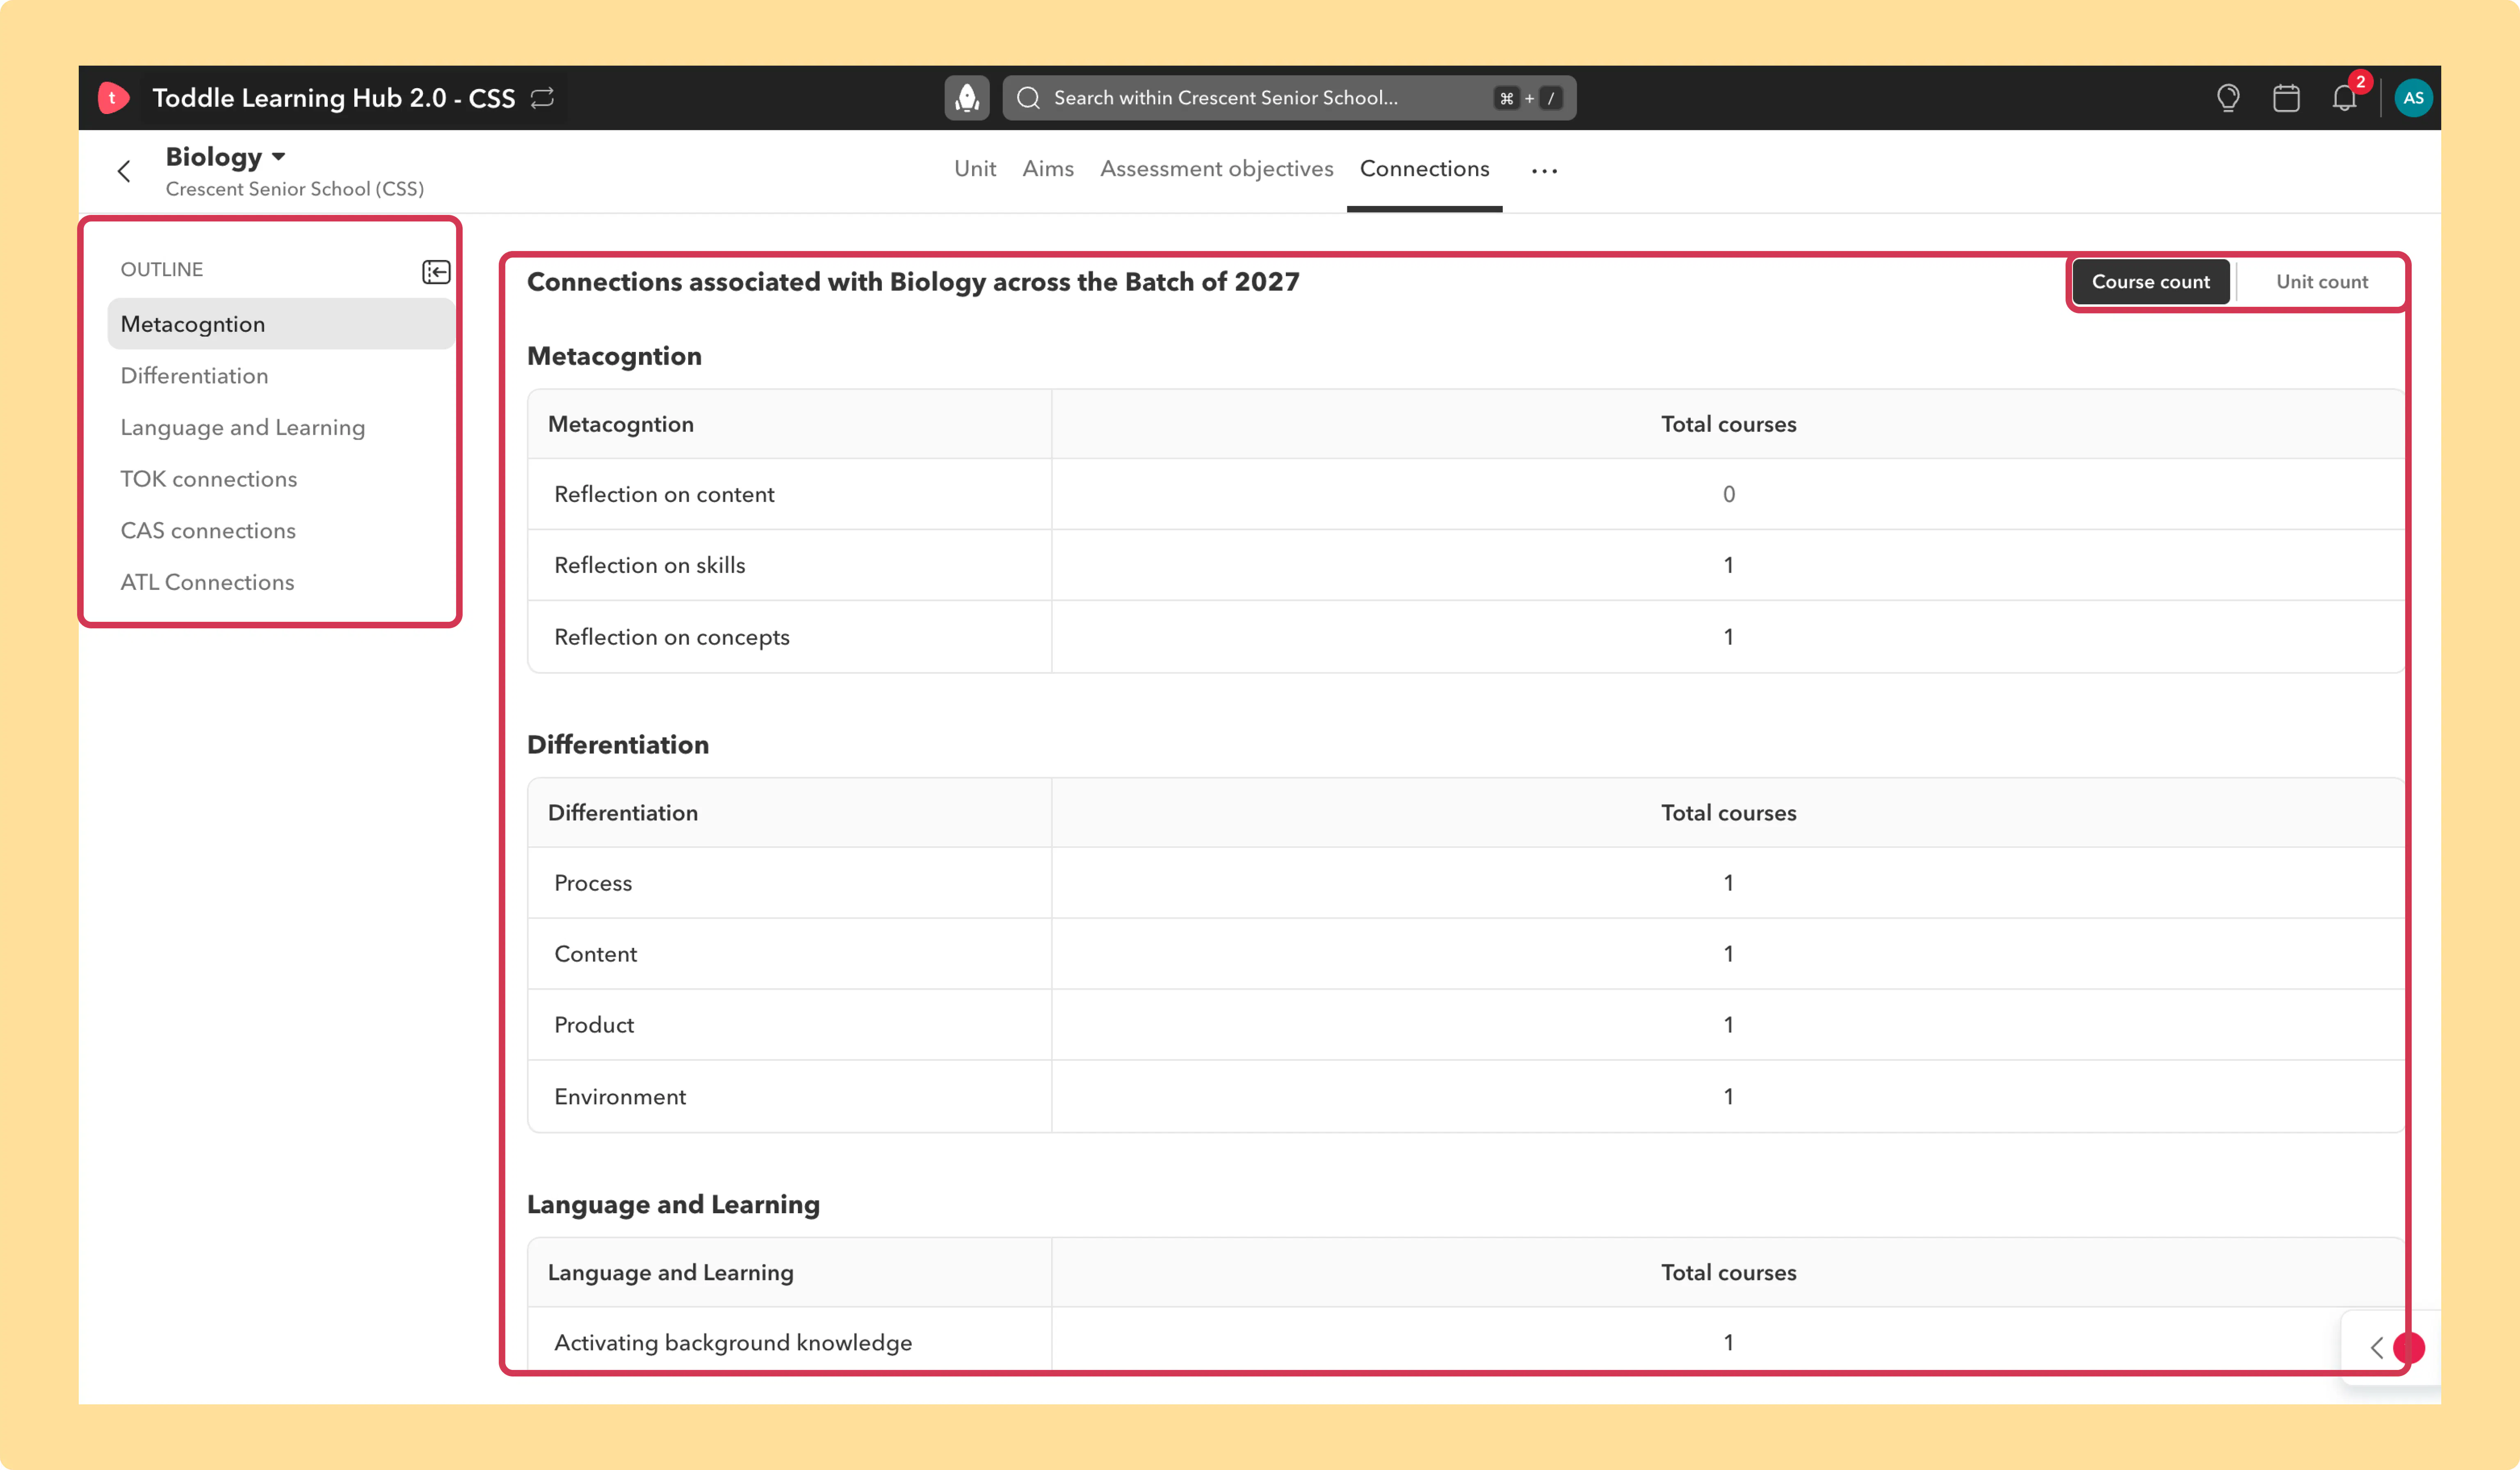The image size is (2520, 1470).
Task: Click the search magnifier icon
Action: pos(1028,98)
